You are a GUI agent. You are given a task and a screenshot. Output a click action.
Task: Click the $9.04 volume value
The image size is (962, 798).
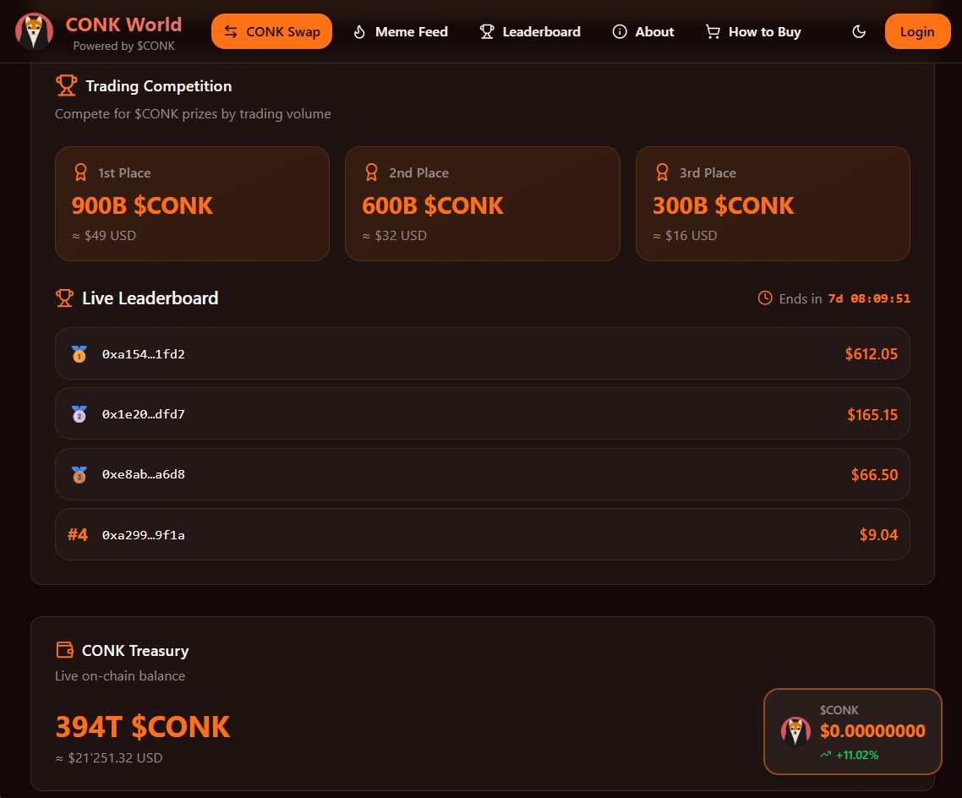pos(878,535)
